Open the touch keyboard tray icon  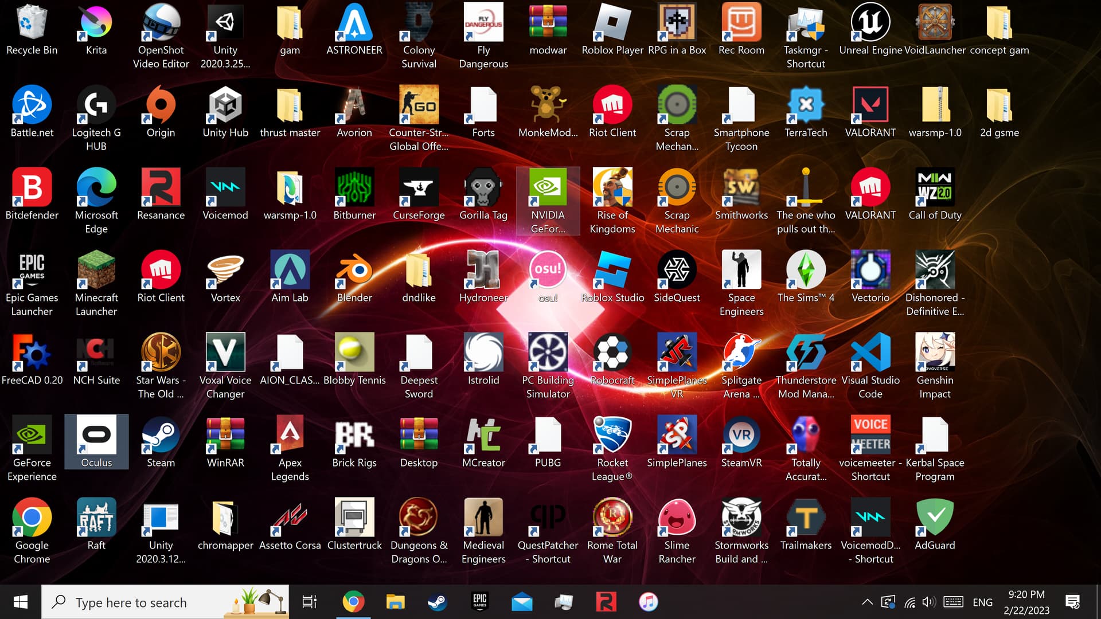pos(953,602)
